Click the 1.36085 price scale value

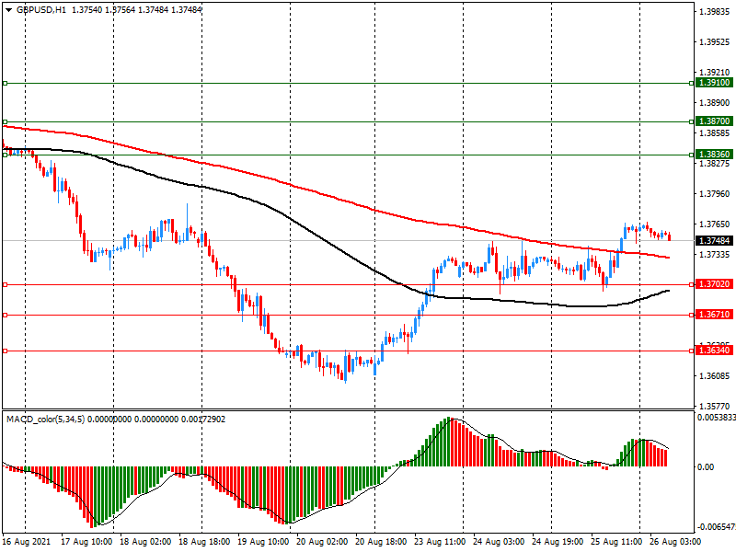tap(715, 375)
